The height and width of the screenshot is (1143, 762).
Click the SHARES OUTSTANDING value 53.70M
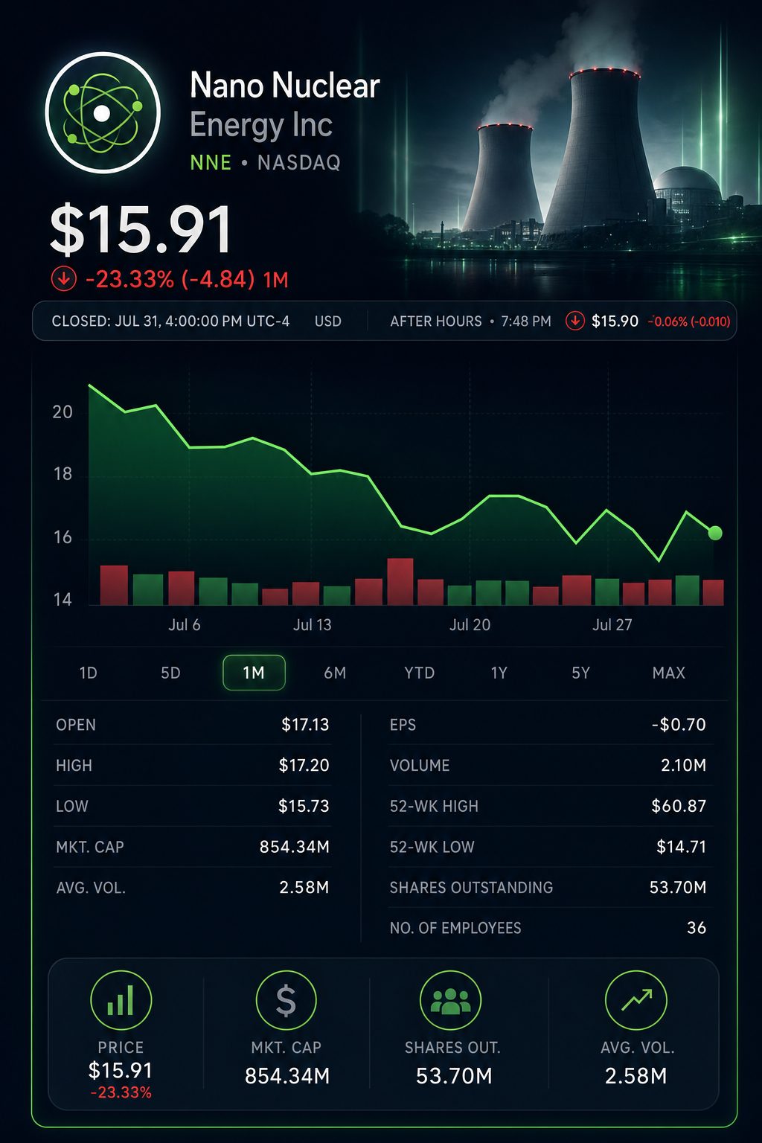coord(677,887)
